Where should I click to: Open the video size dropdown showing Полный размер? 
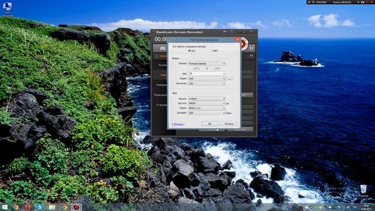pyautogui.click(x=207, y=64)
